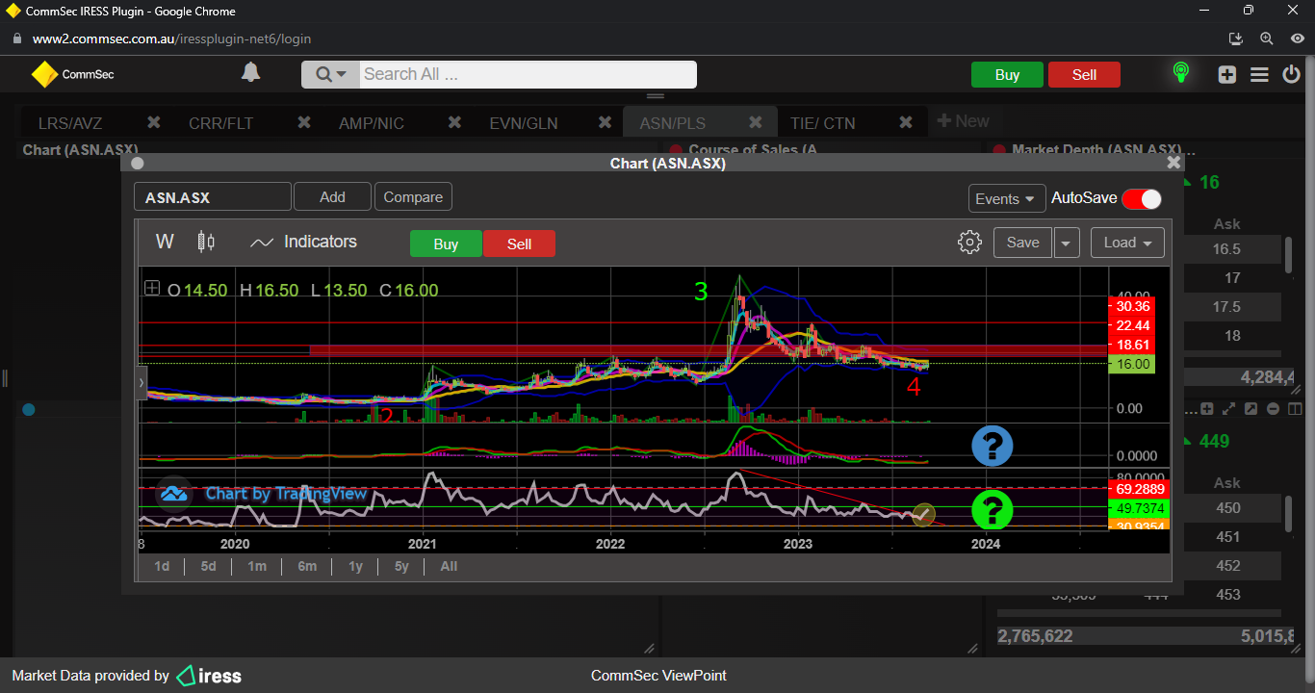Turn off the AutoSave switch

click(1142, 198)
